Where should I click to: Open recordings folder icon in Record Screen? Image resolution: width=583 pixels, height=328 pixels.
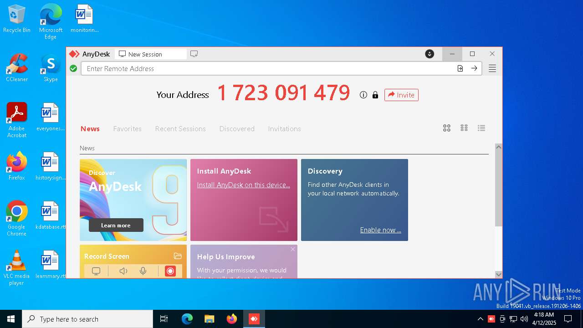[178, 256]
